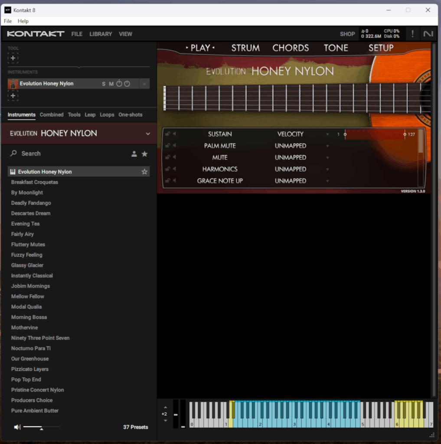Open the SUSTAIN Velocity mapping dropdown
The height and width of the screenshot is (444, 441).
[327, 134]
